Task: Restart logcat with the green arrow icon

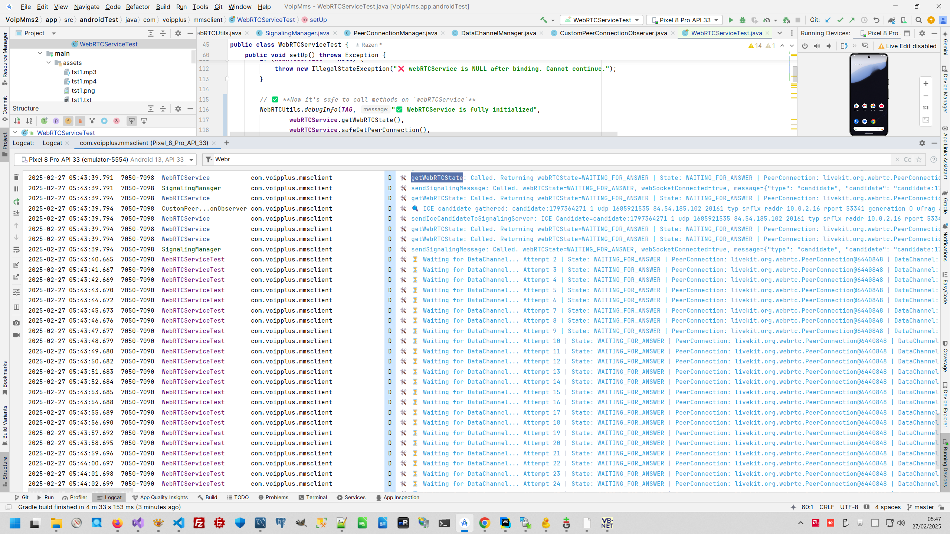Action: click(16, 201)
